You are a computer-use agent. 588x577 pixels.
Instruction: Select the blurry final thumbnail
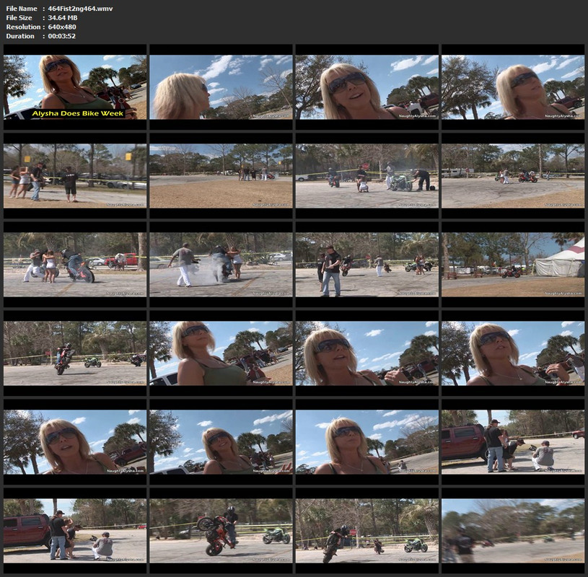point(513,531)
